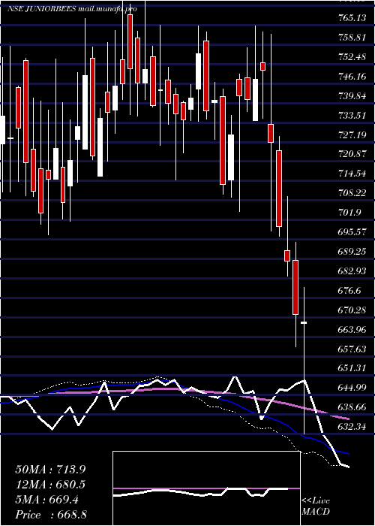Screen dimensions: 375x526
Task: Click the last small white candle near 668
Action: point(304,322)
